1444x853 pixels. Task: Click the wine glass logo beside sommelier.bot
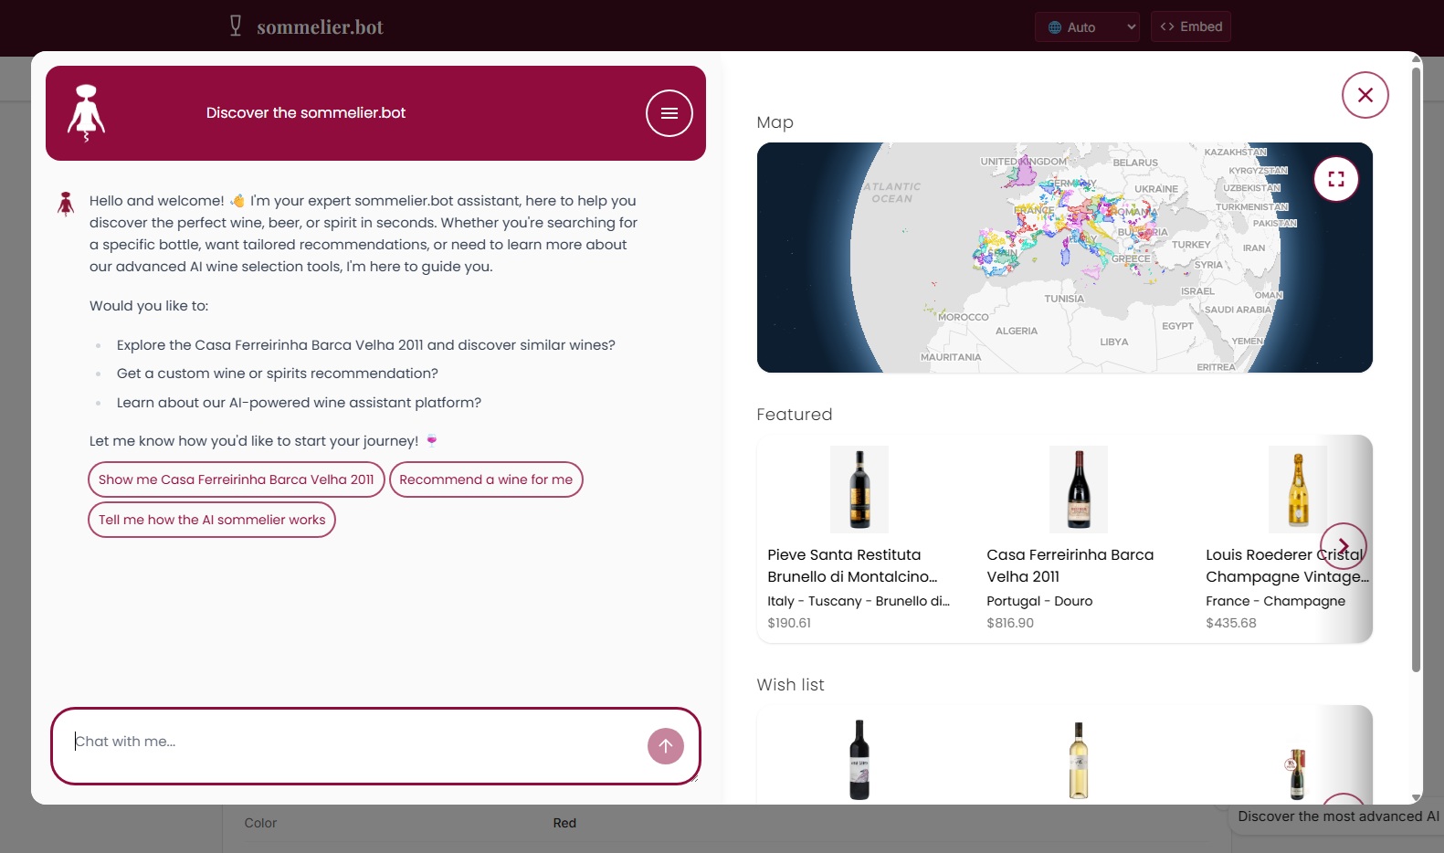coord(236,26)
